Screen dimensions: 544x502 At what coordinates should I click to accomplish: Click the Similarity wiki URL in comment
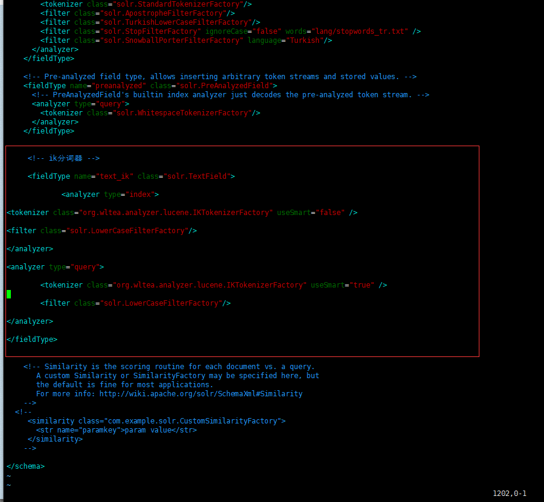tap(201, 394)
